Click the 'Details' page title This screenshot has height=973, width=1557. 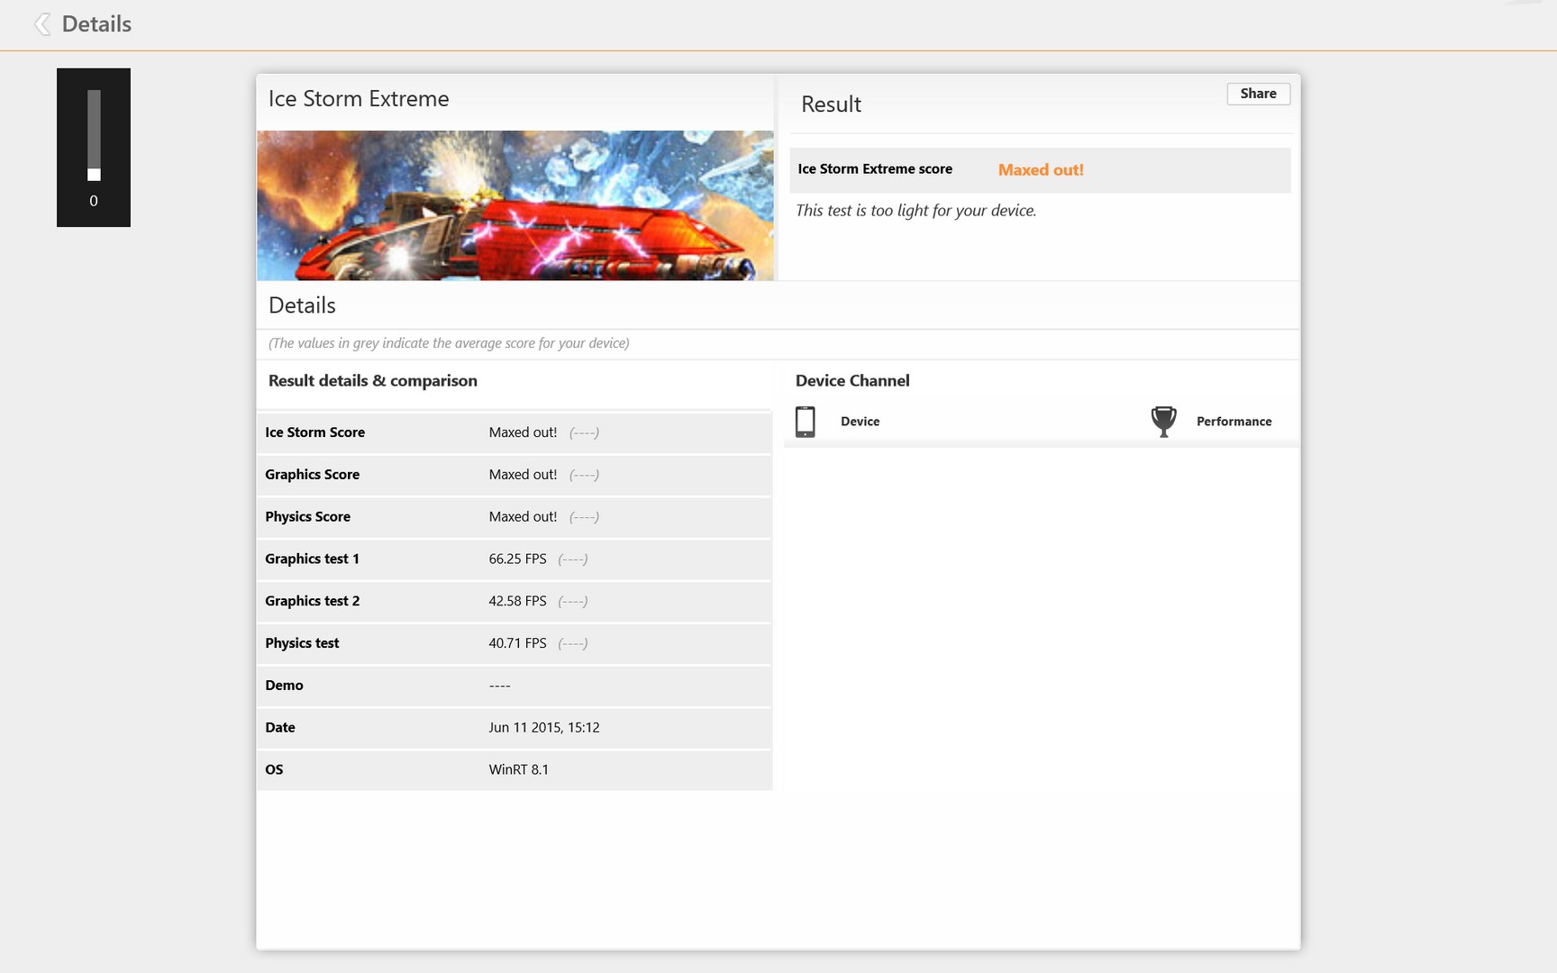[96, 24]
